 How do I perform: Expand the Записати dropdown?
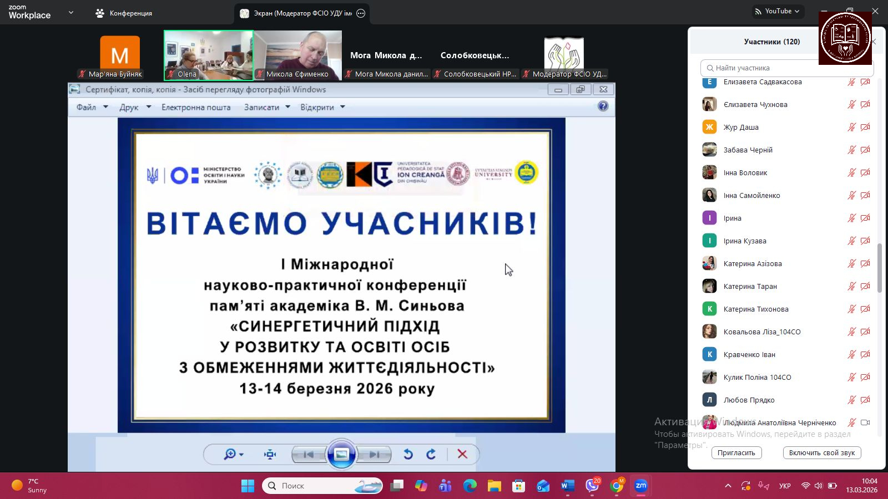point(267,107)
